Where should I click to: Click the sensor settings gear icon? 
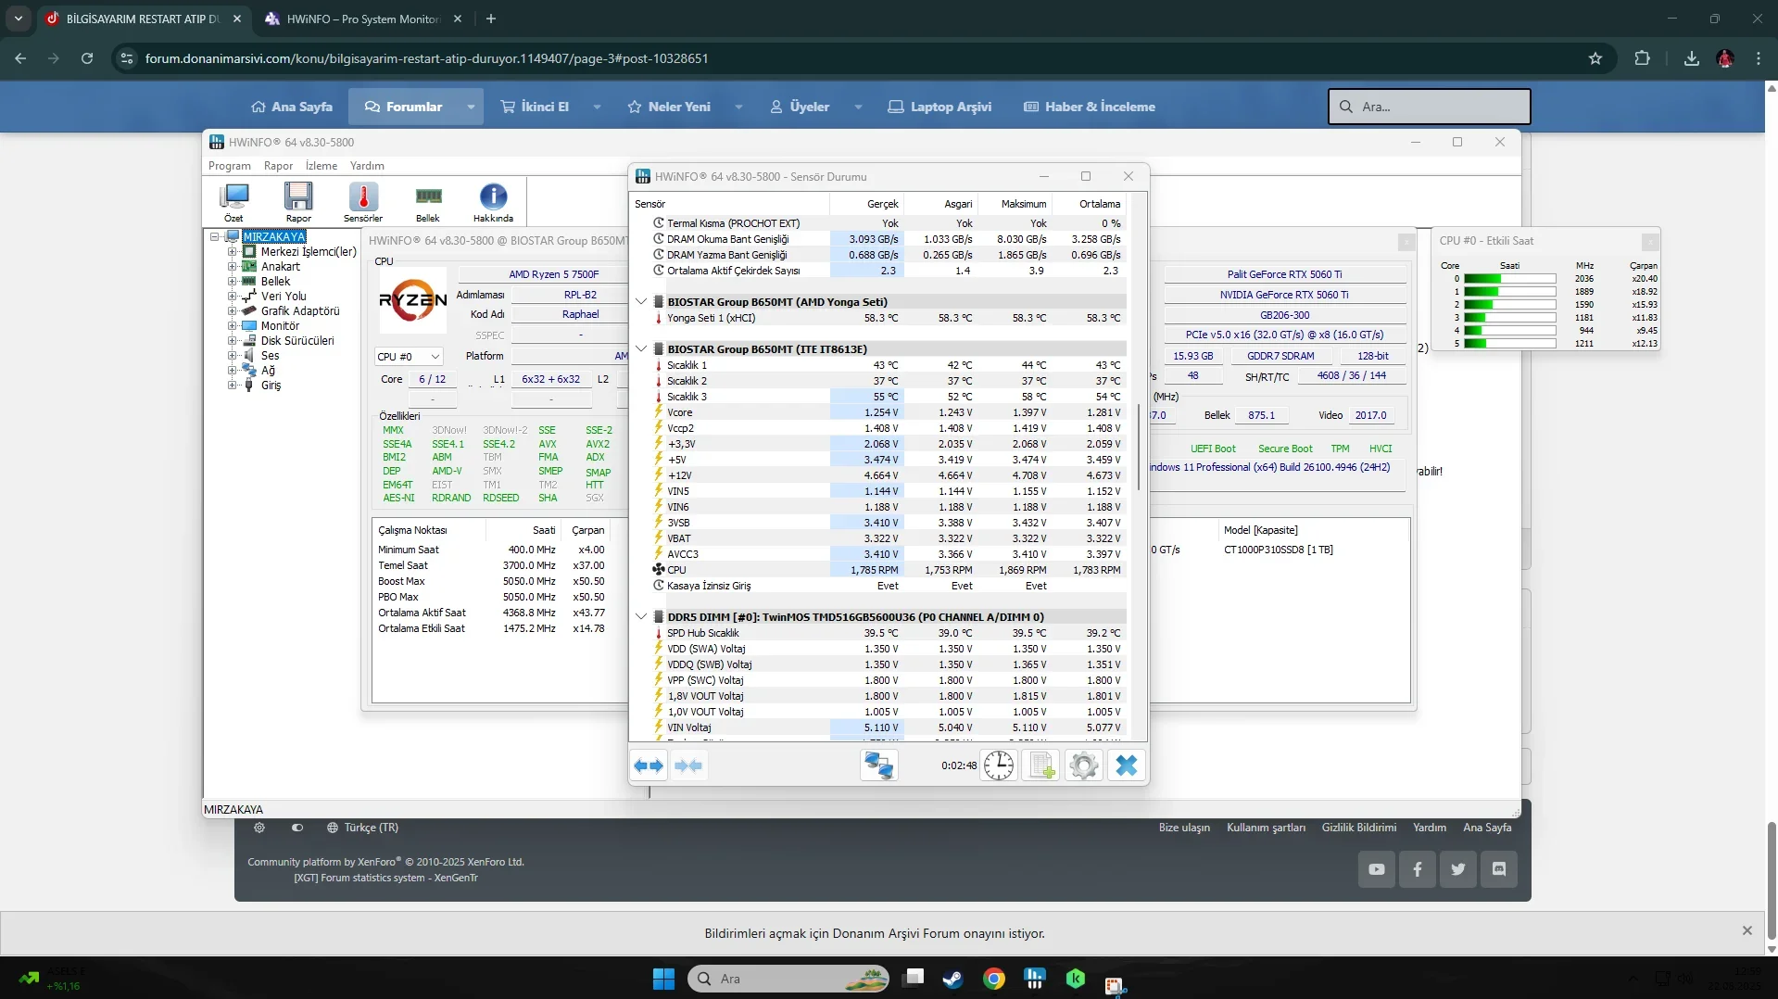(x=1083, y=765)
